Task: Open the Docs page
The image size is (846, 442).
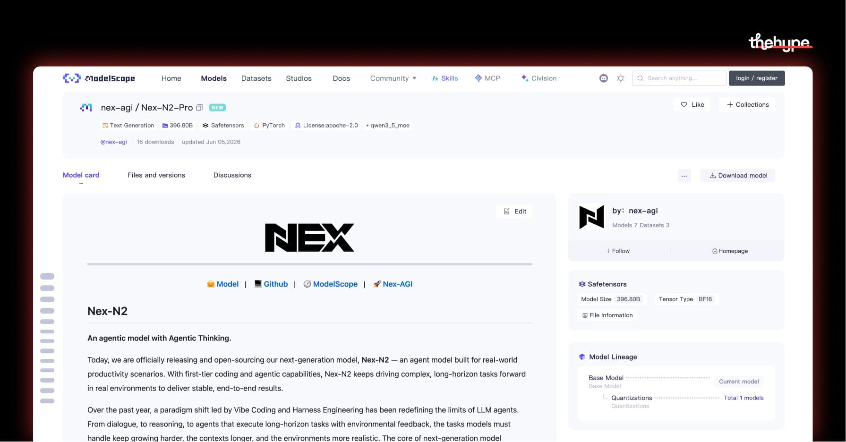Action: pyautogui.click(x=341, y=78)
